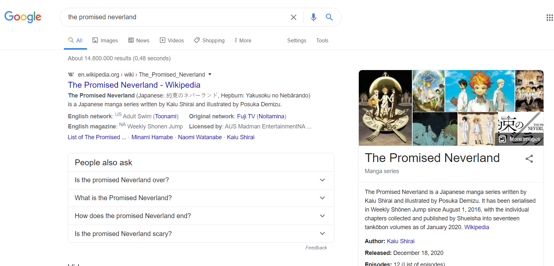Switch to the Videos tab
554x266 pixels.
[172, 40]
